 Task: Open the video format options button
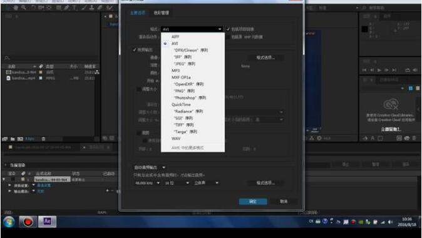click(x=265, y=57)
